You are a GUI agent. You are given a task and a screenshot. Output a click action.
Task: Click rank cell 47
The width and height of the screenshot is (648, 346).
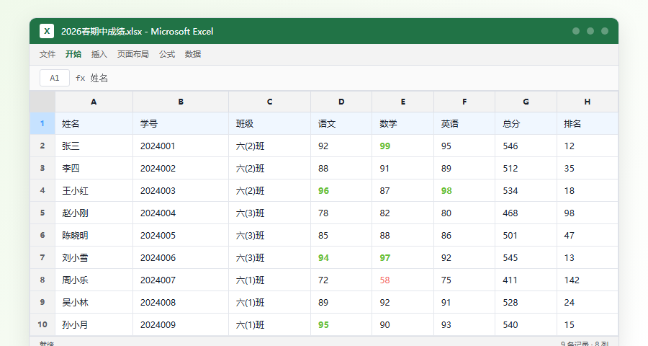pos(588,235)
